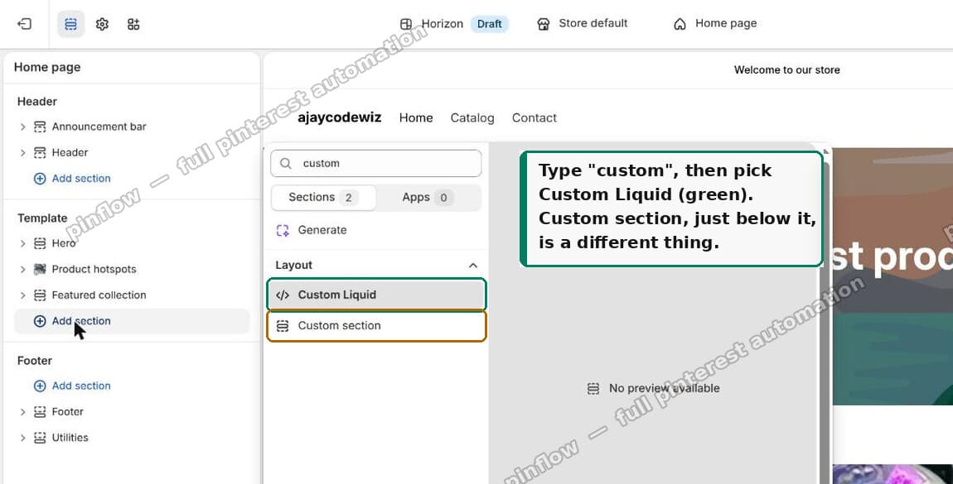The image size is (953, 484).
Task: Switch to the Apps tab
Action: (x=428, y=198)
